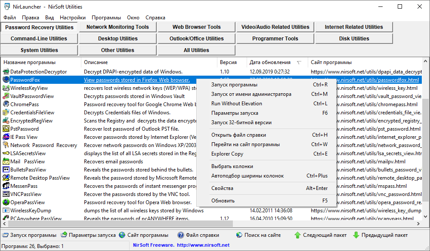Click the Remote Desktop PassView icon

(x=6, y=178)
